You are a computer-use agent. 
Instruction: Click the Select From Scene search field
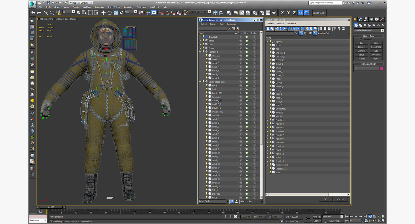click(x=280, y=33)
